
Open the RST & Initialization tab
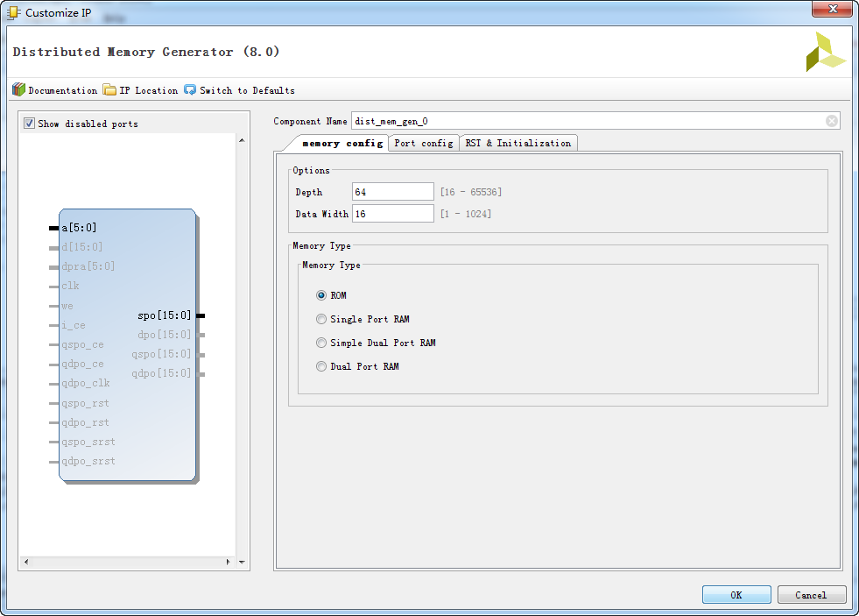coord(518,143)
